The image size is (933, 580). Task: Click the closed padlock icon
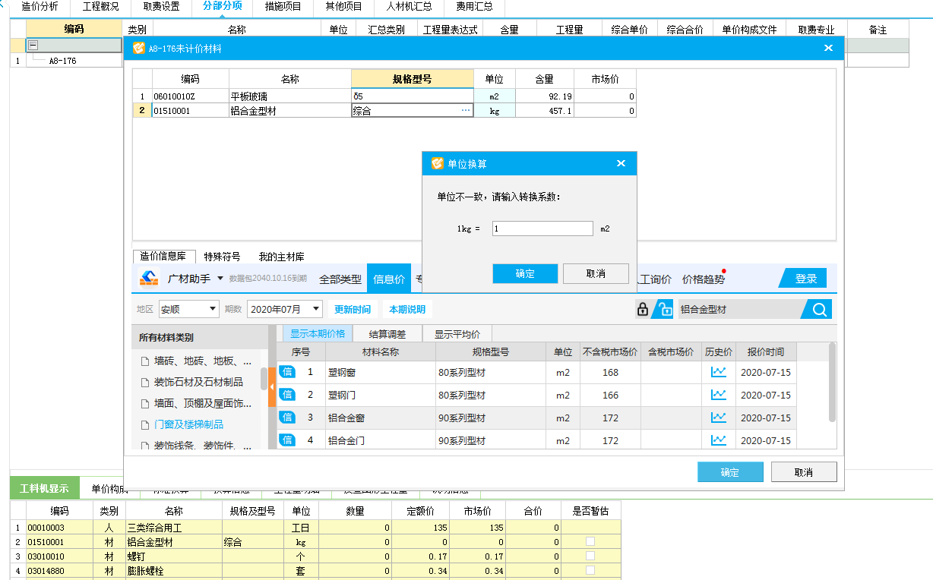click(643, 309)
